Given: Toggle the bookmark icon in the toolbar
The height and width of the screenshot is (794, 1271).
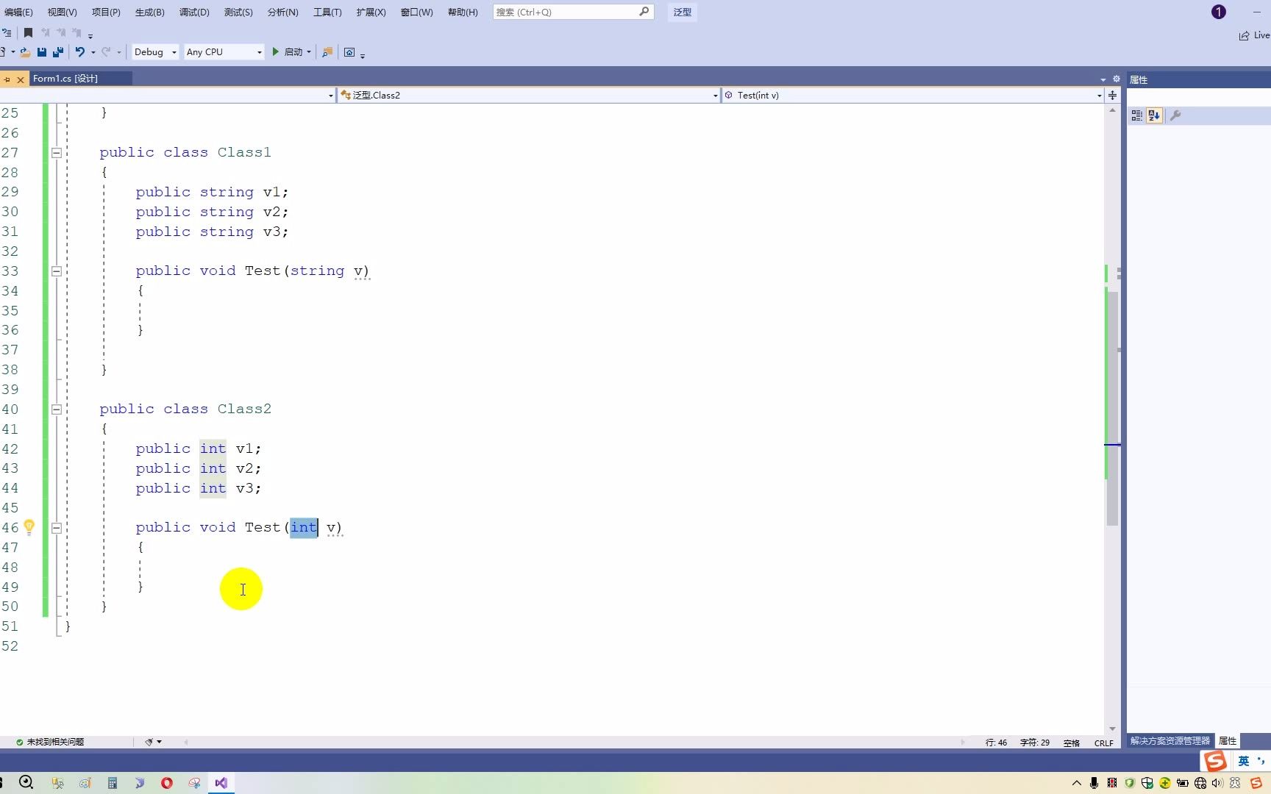Looking at the screenshot, I should pyautogui.click(x=28, y=32).
